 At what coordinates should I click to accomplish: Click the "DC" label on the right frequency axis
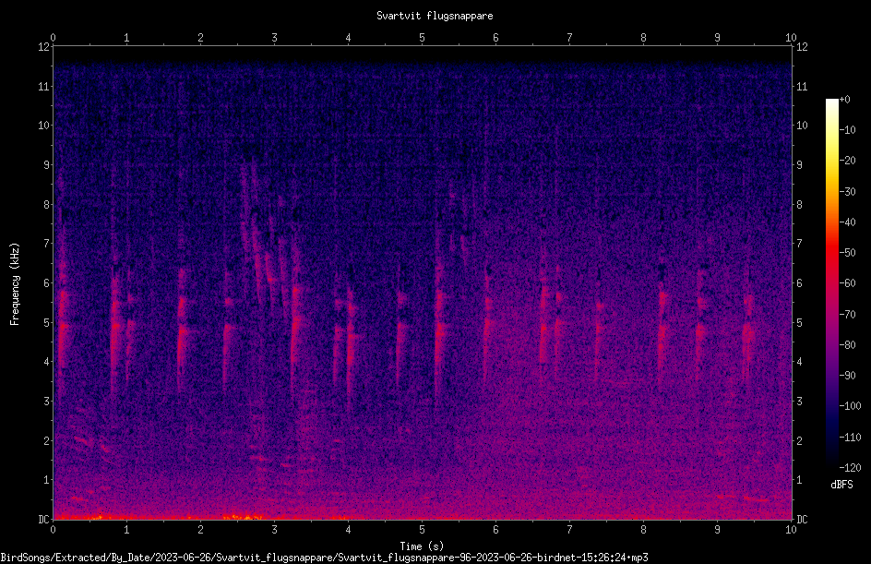click(802, 520)
